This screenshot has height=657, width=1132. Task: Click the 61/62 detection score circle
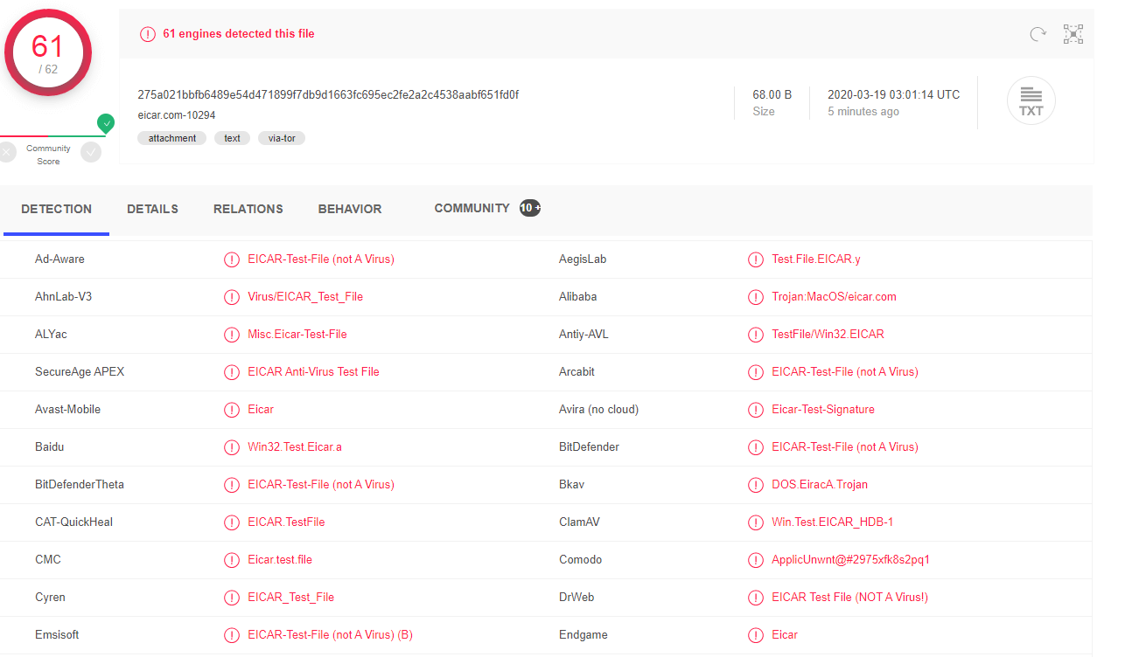tap(48, 52)
